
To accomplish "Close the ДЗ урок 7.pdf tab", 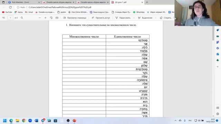I will (x=142, y=2).
